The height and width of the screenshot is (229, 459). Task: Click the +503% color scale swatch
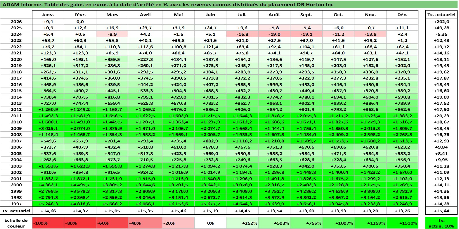click(274, 223)
